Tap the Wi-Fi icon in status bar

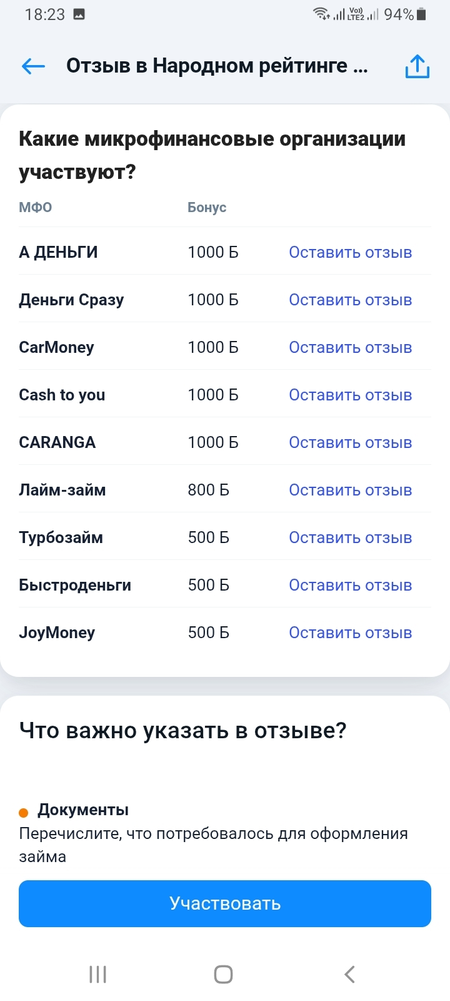pos(321,14)
